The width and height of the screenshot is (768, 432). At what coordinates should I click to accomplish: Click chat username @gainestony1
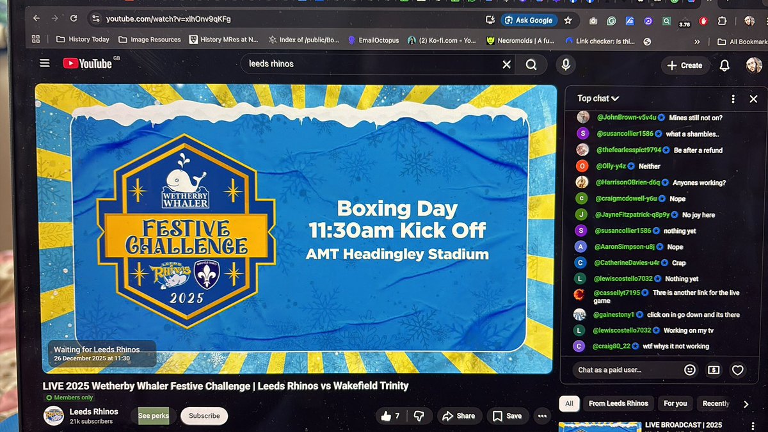click(614, 315)
